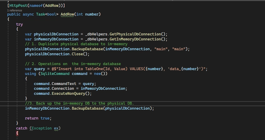Click the Exception type in the catch clause
The width and height of the screenshot is (265, 140).
(42, 128)
